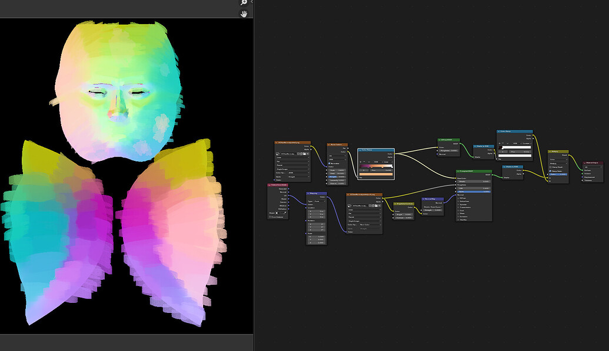Duplicate the image in the lower Image Texture node

point(373,205)
